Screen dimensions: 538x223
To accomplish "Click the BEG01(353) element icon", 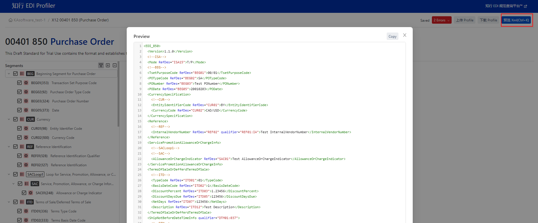I will [26, 83].
